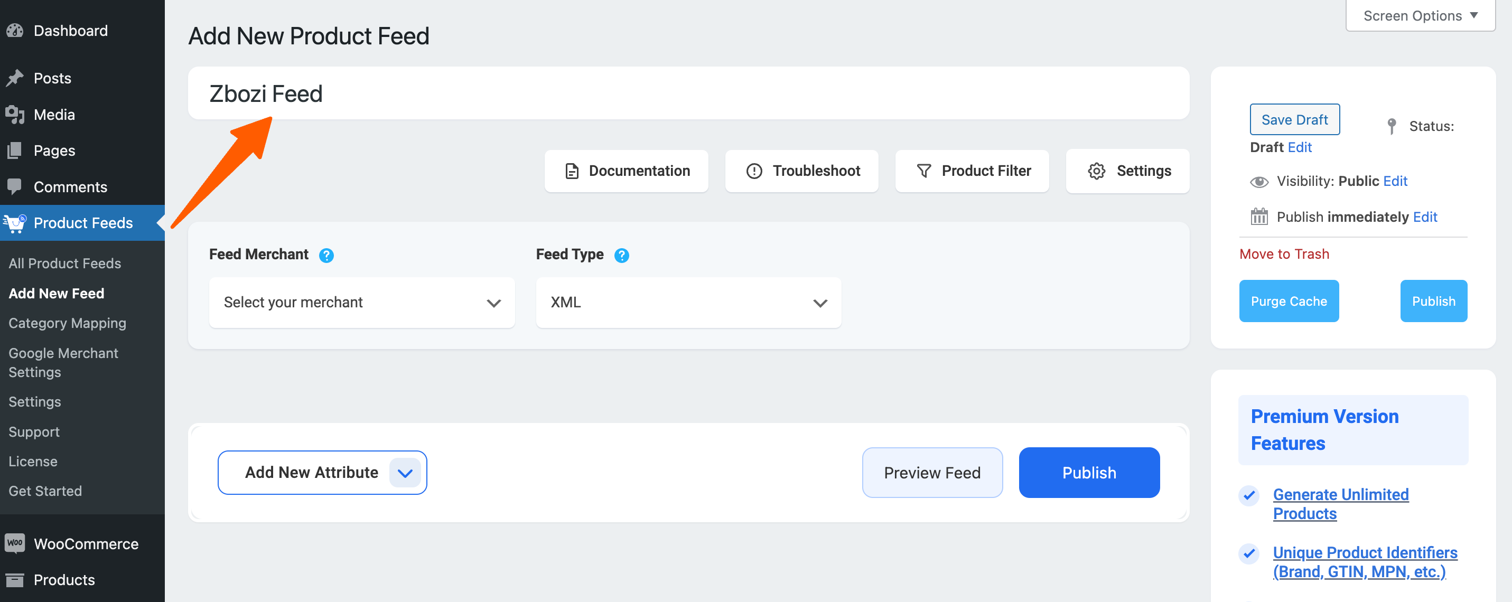The image size is (1512, 602).
Task: Click the Zbozi Feed title field
Action: [688, 93]
